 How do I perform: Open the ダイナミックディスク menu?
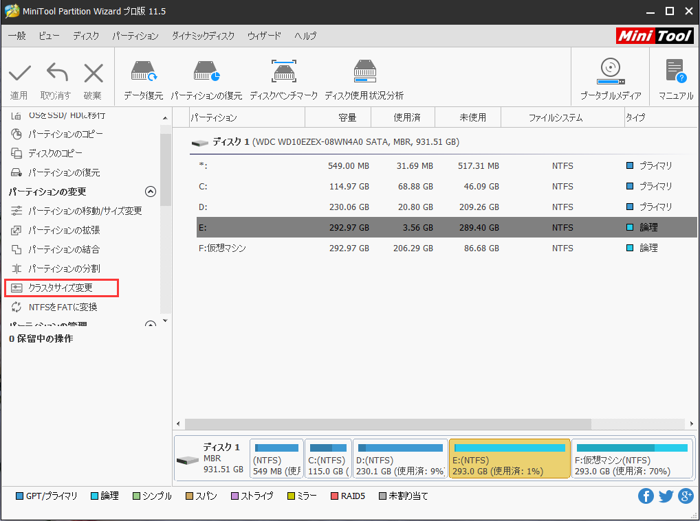[203, 36]
